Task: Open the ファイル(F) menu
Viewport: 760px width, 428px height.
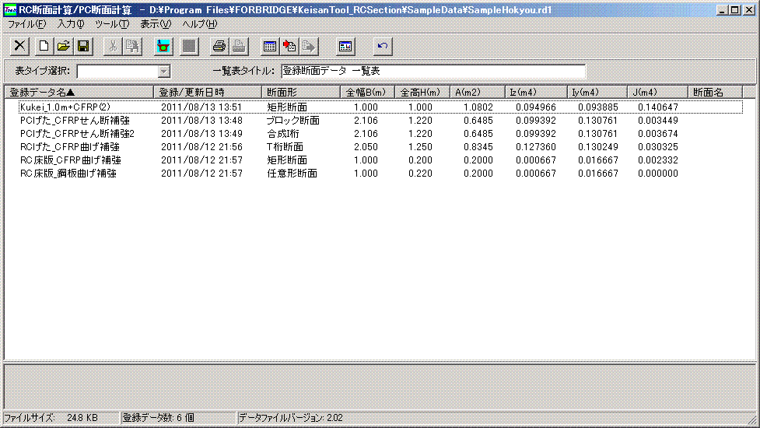Action: point(26,24)
